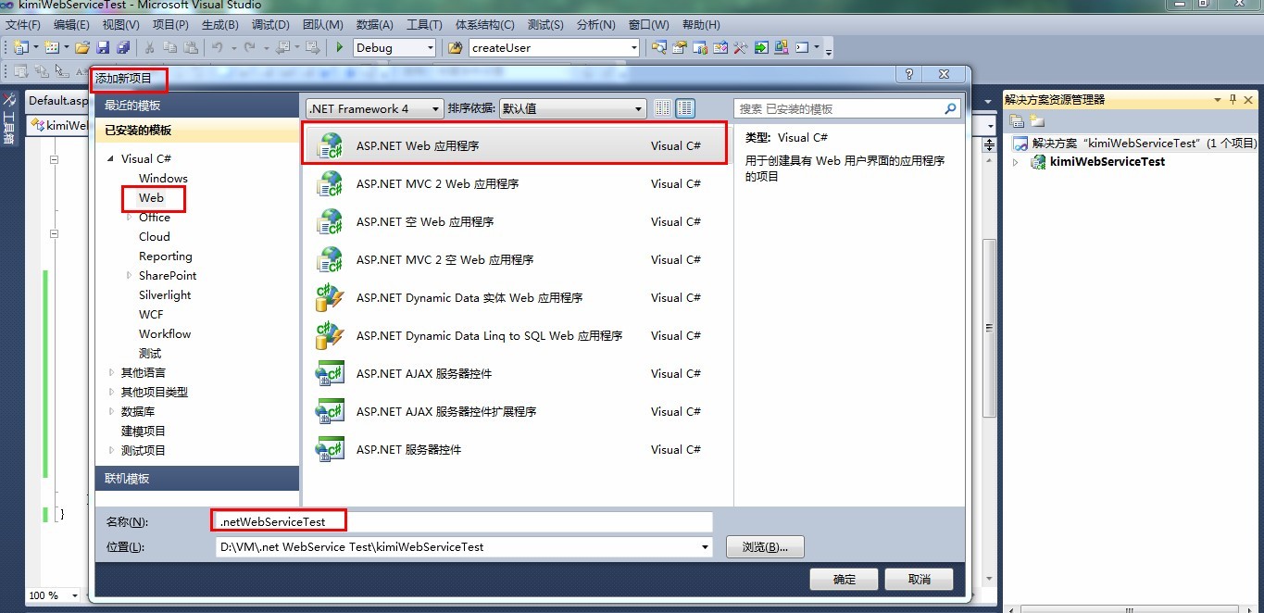Click the 取消 button
The height and width of the screenshot is (613, 1264).
click(x=919, y=579)
